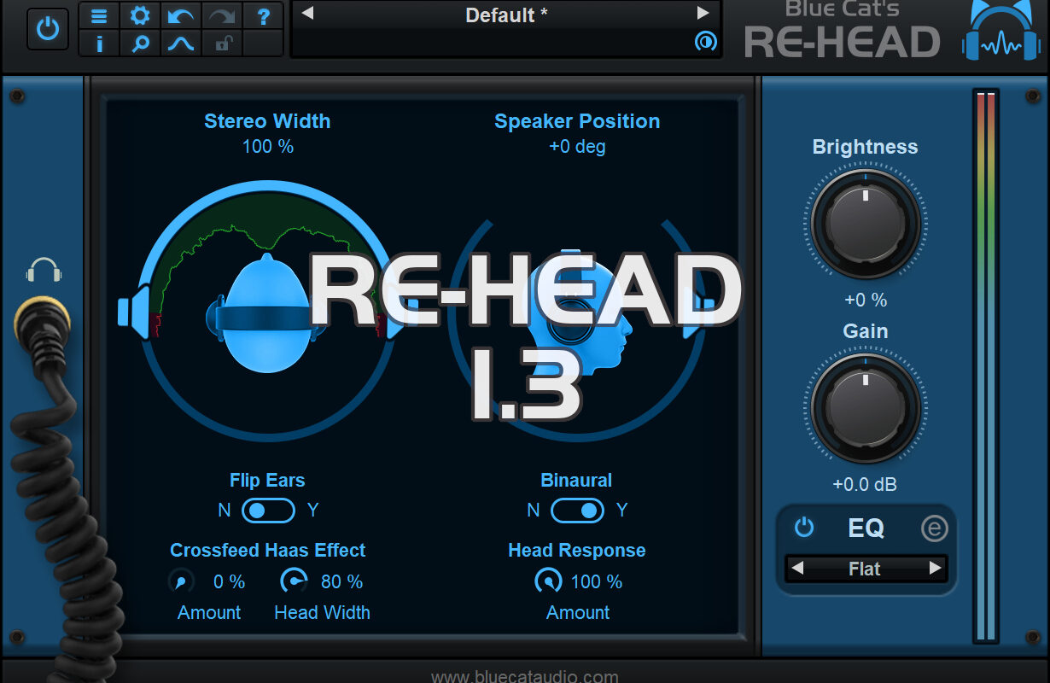This screenshot has height=683, width=1050.
Task: Click the Head Width label
Action: (322, 613)
